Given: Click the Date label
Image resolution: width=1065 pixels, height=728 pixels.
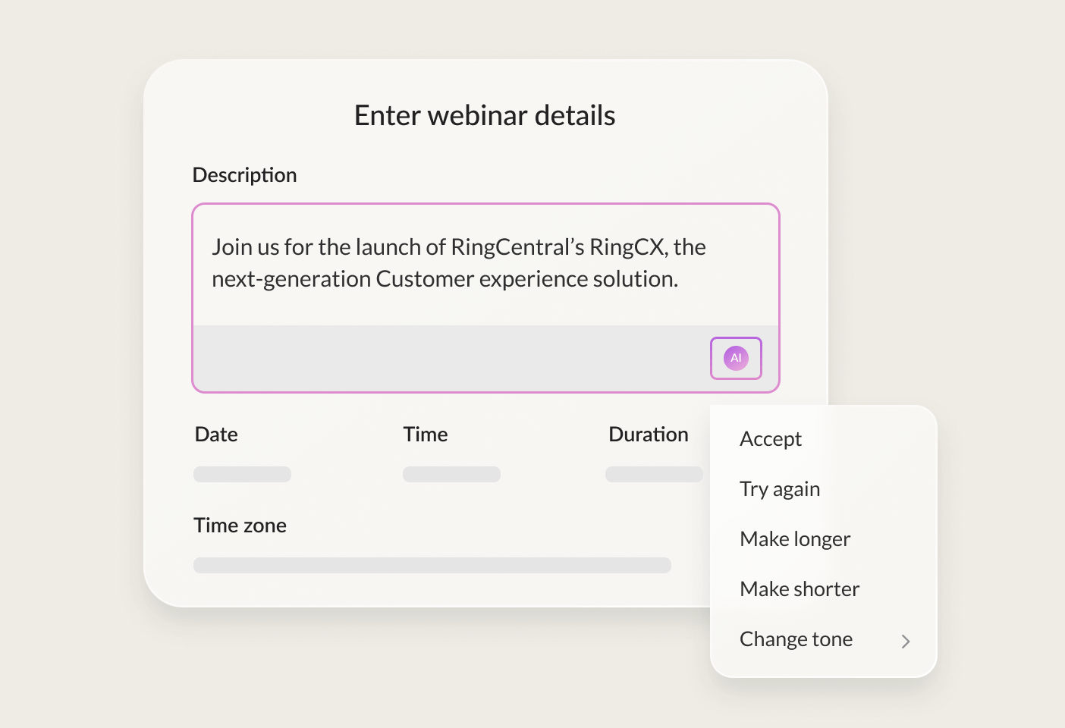Looking at the screenshot, I should [216, 435].
